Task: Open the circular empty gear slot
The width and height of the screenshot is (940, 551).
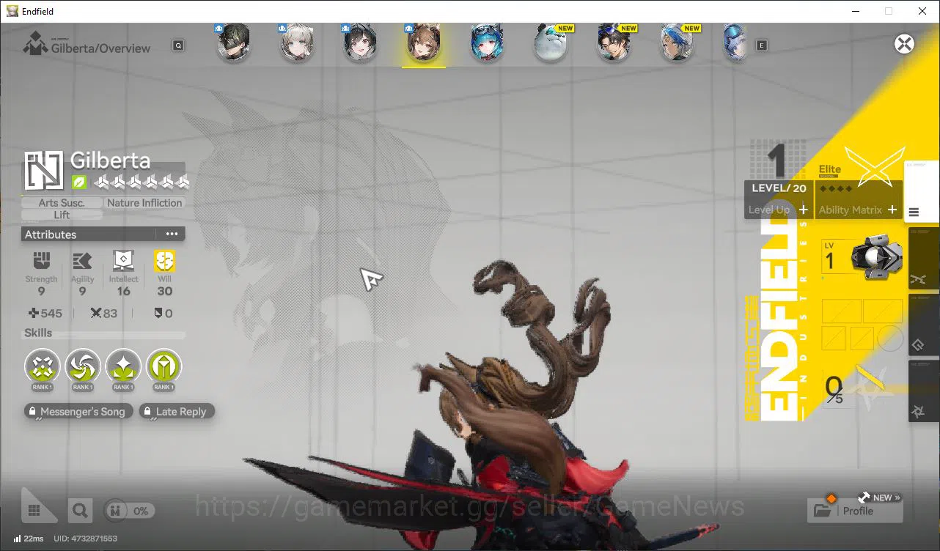Action: (x=890, y=339)
